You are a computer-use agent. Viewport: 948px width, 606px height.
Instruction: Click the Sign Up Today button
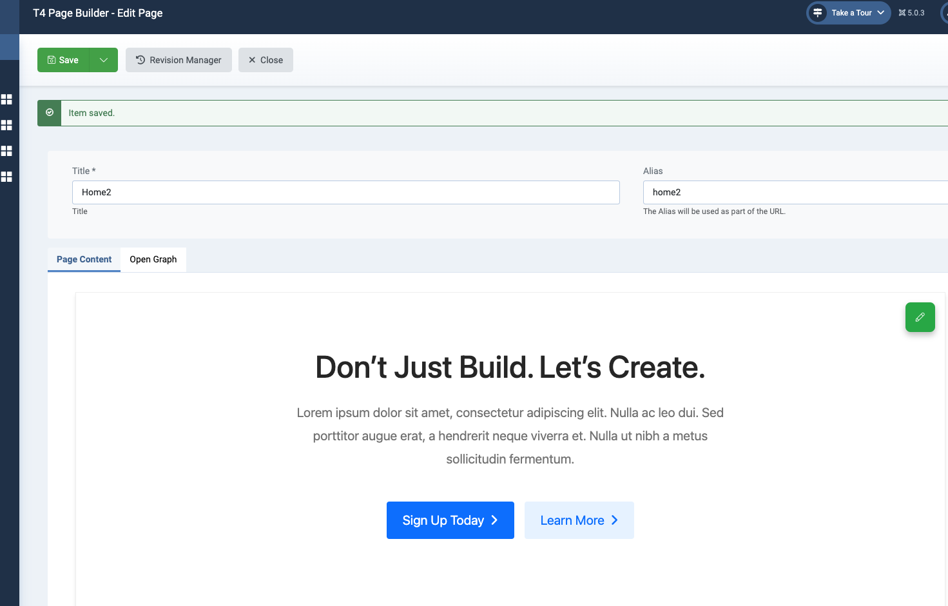[x=450, y=520]
